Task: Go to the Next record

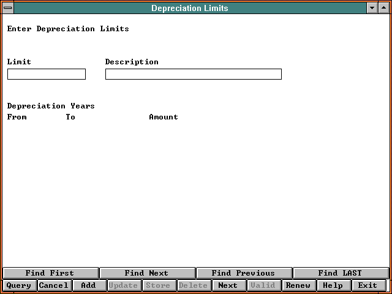Action: [228, 285]
